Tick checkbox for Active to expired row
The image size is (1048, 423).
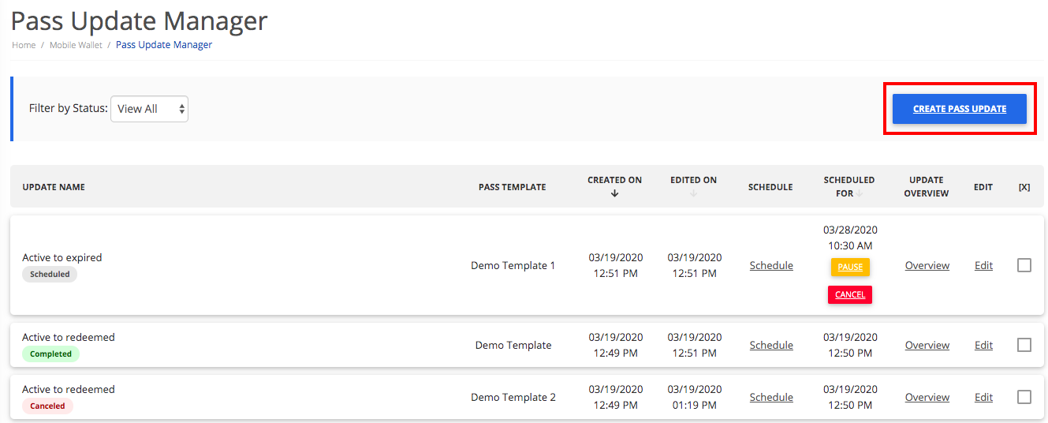1024,265
